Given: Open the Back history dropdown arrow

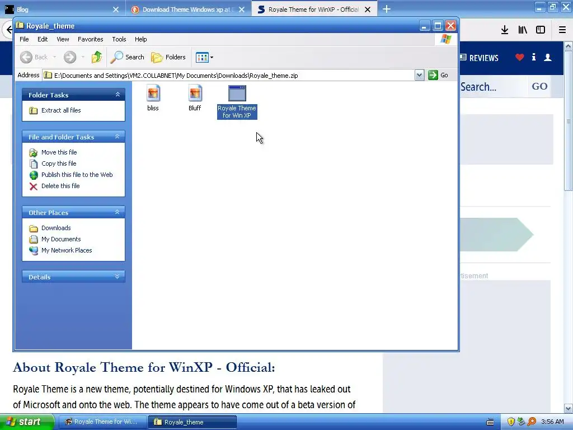Looking at the screenshot, I should (54, 57).
